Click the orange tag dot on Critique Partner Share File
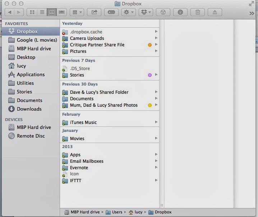Screen dimensions: 258x217 [150, 45]
